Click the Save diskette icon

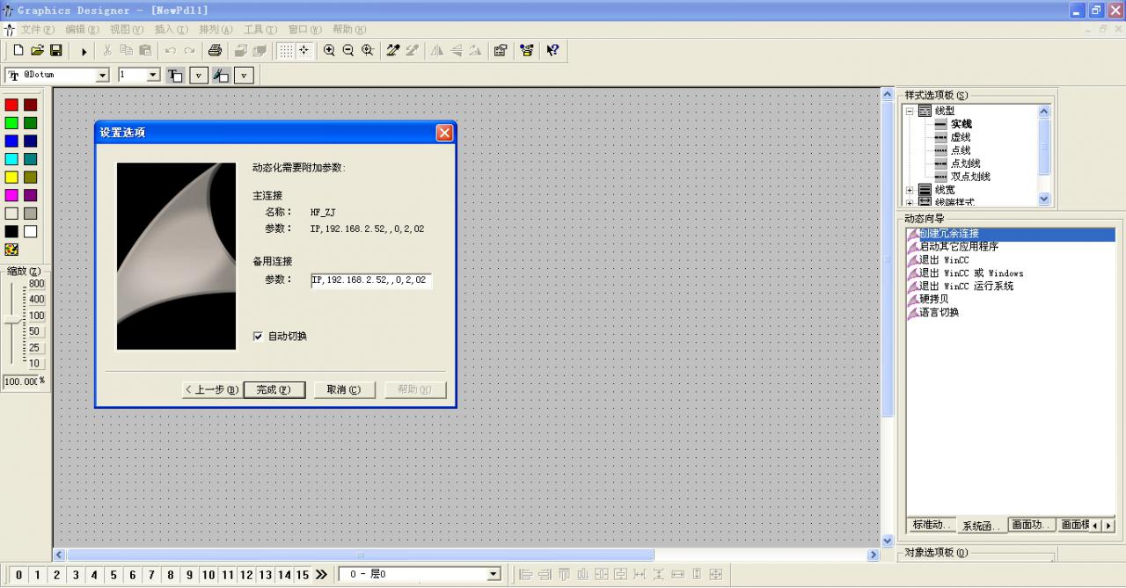[55, 51]
